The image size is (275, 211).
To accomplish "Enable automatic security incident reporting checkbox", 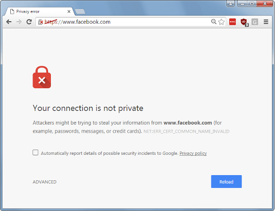I will pos(35,152).
